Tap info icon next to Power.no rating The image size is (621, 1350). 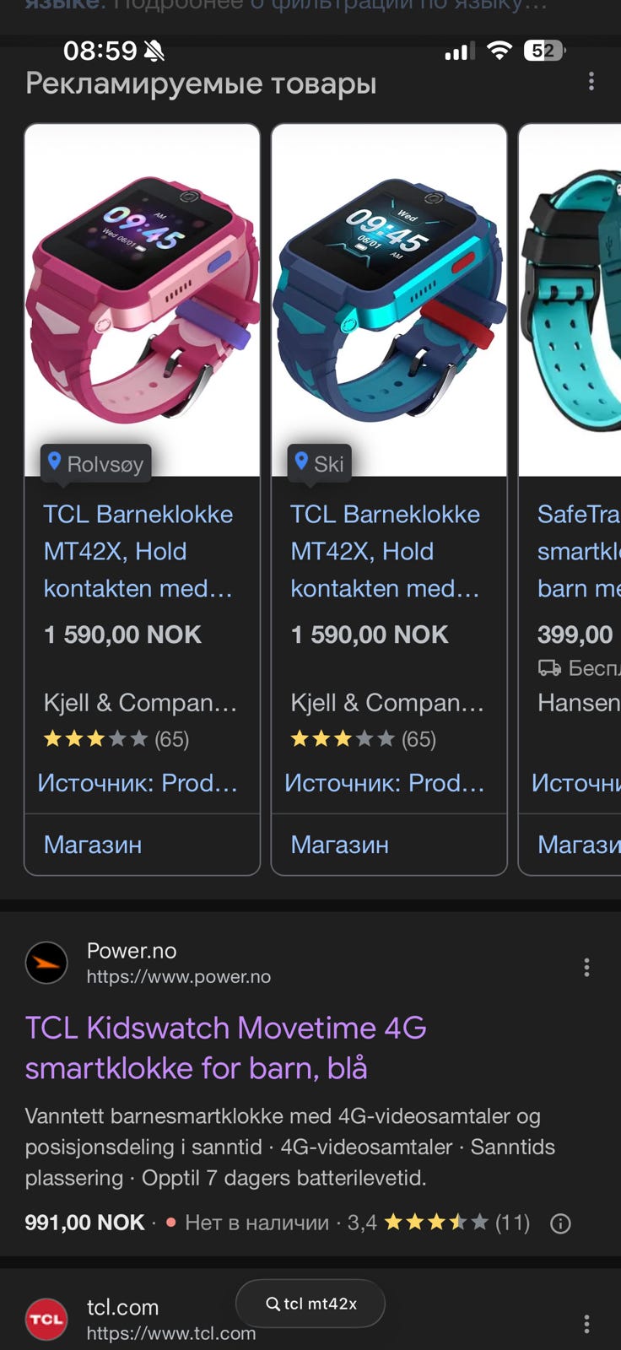[x=560, y=1223]
